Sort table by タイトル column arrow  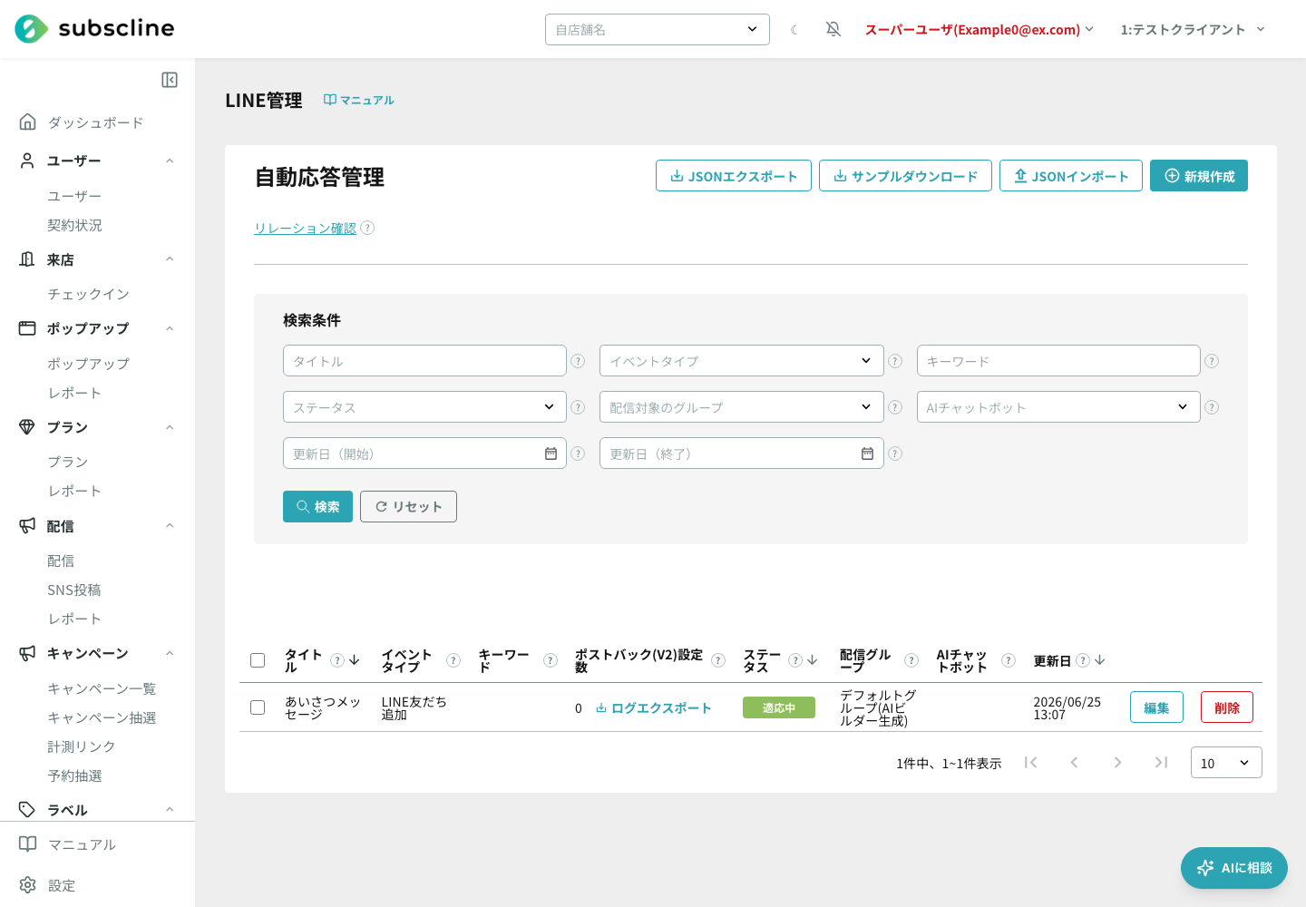click(355, 660)
